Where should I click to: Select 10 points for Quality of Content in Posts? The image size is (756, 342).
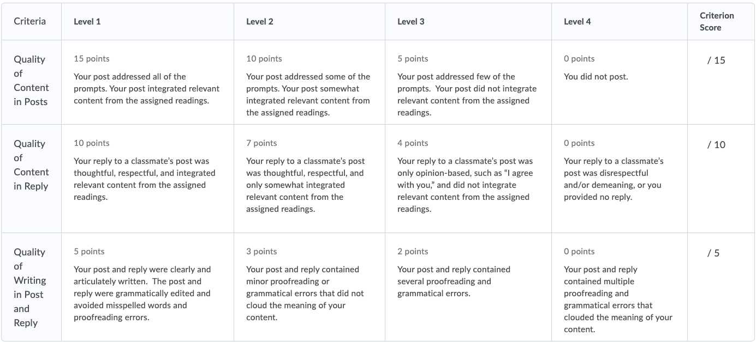(x=309, y=82)
